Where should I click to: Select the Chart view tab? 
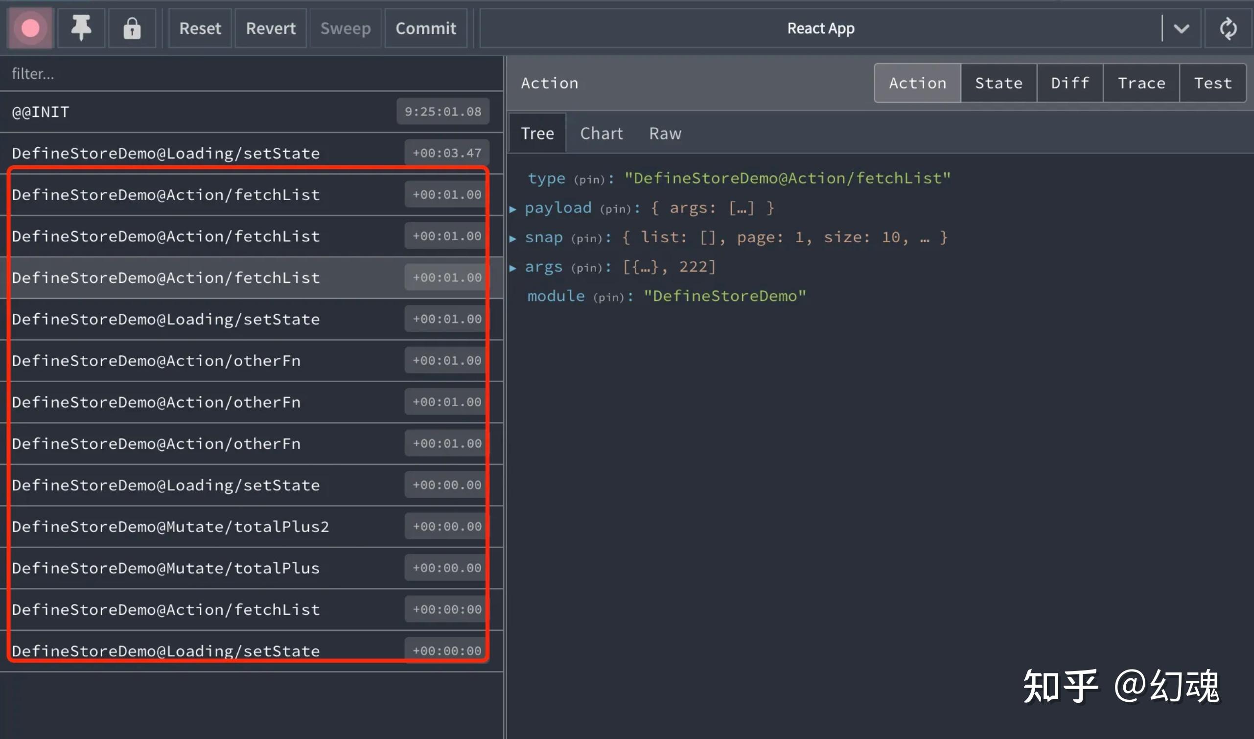(x=601, y=134)
